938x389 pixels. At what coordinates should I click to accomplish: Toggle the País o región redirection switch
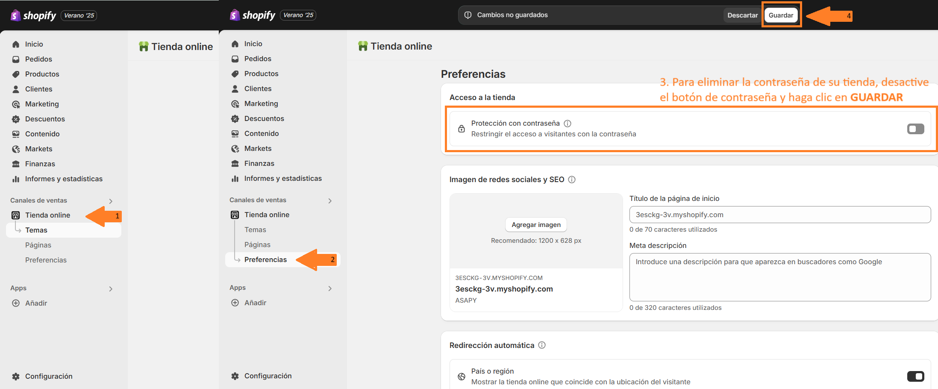(915, 376)
